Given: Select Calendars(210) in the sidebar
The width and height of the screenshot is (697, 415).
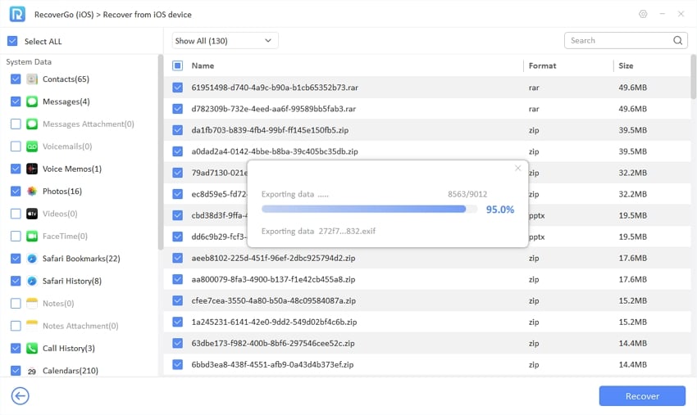Looking at the screenshot, I should 71,371.
